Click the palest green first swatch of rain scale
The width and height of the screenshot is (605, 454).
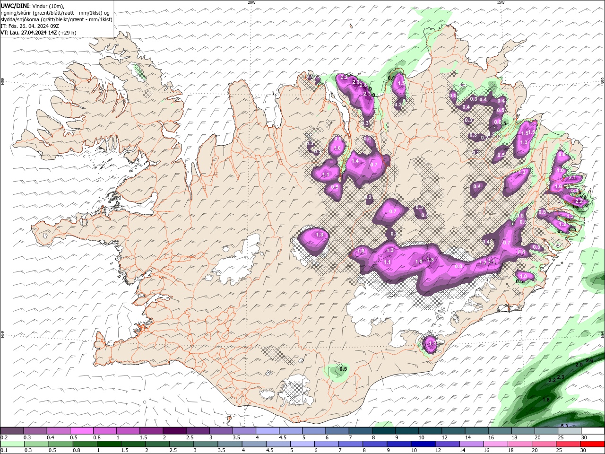(x=12, y=444)
